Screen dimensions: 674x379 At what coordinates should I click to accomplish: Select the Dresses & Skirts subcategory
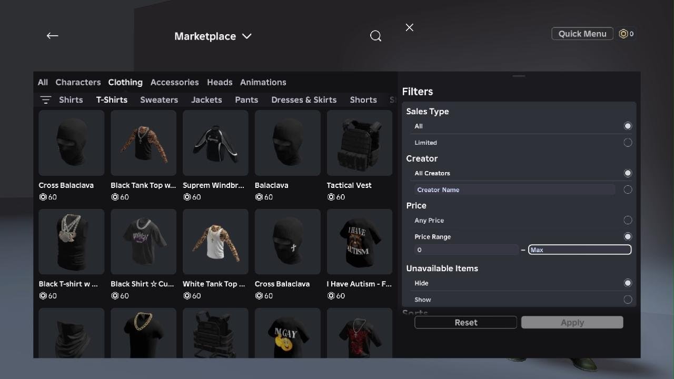pos(304,99)
